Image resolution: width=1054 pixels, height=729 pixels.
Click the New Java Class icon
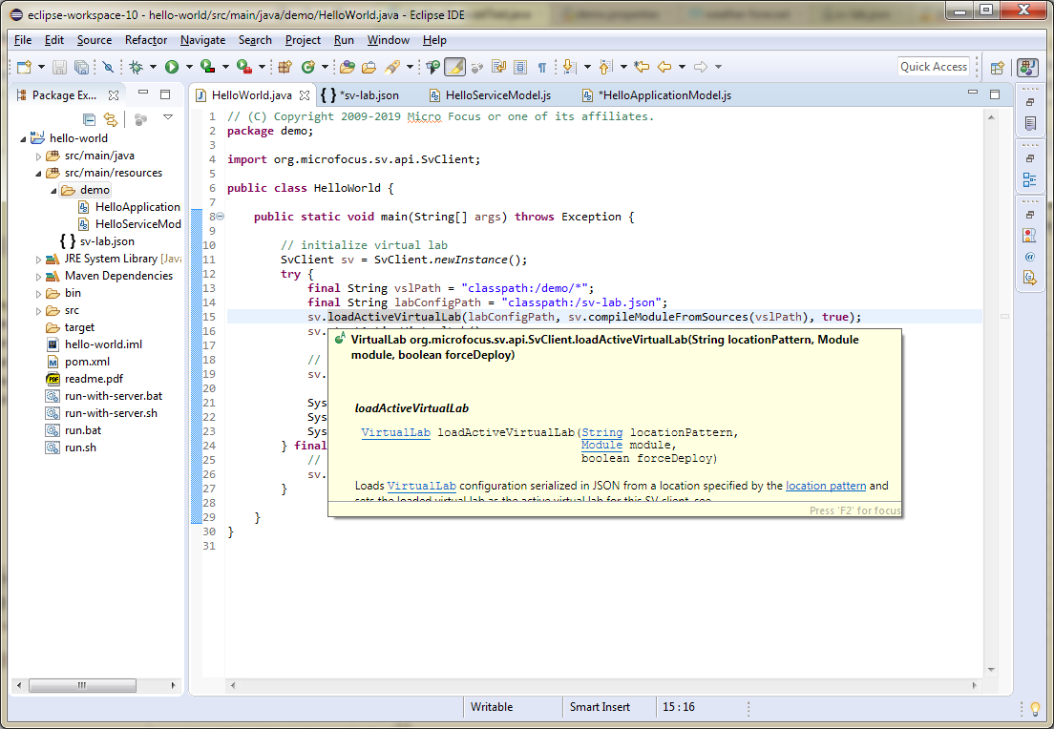(307, 67)
